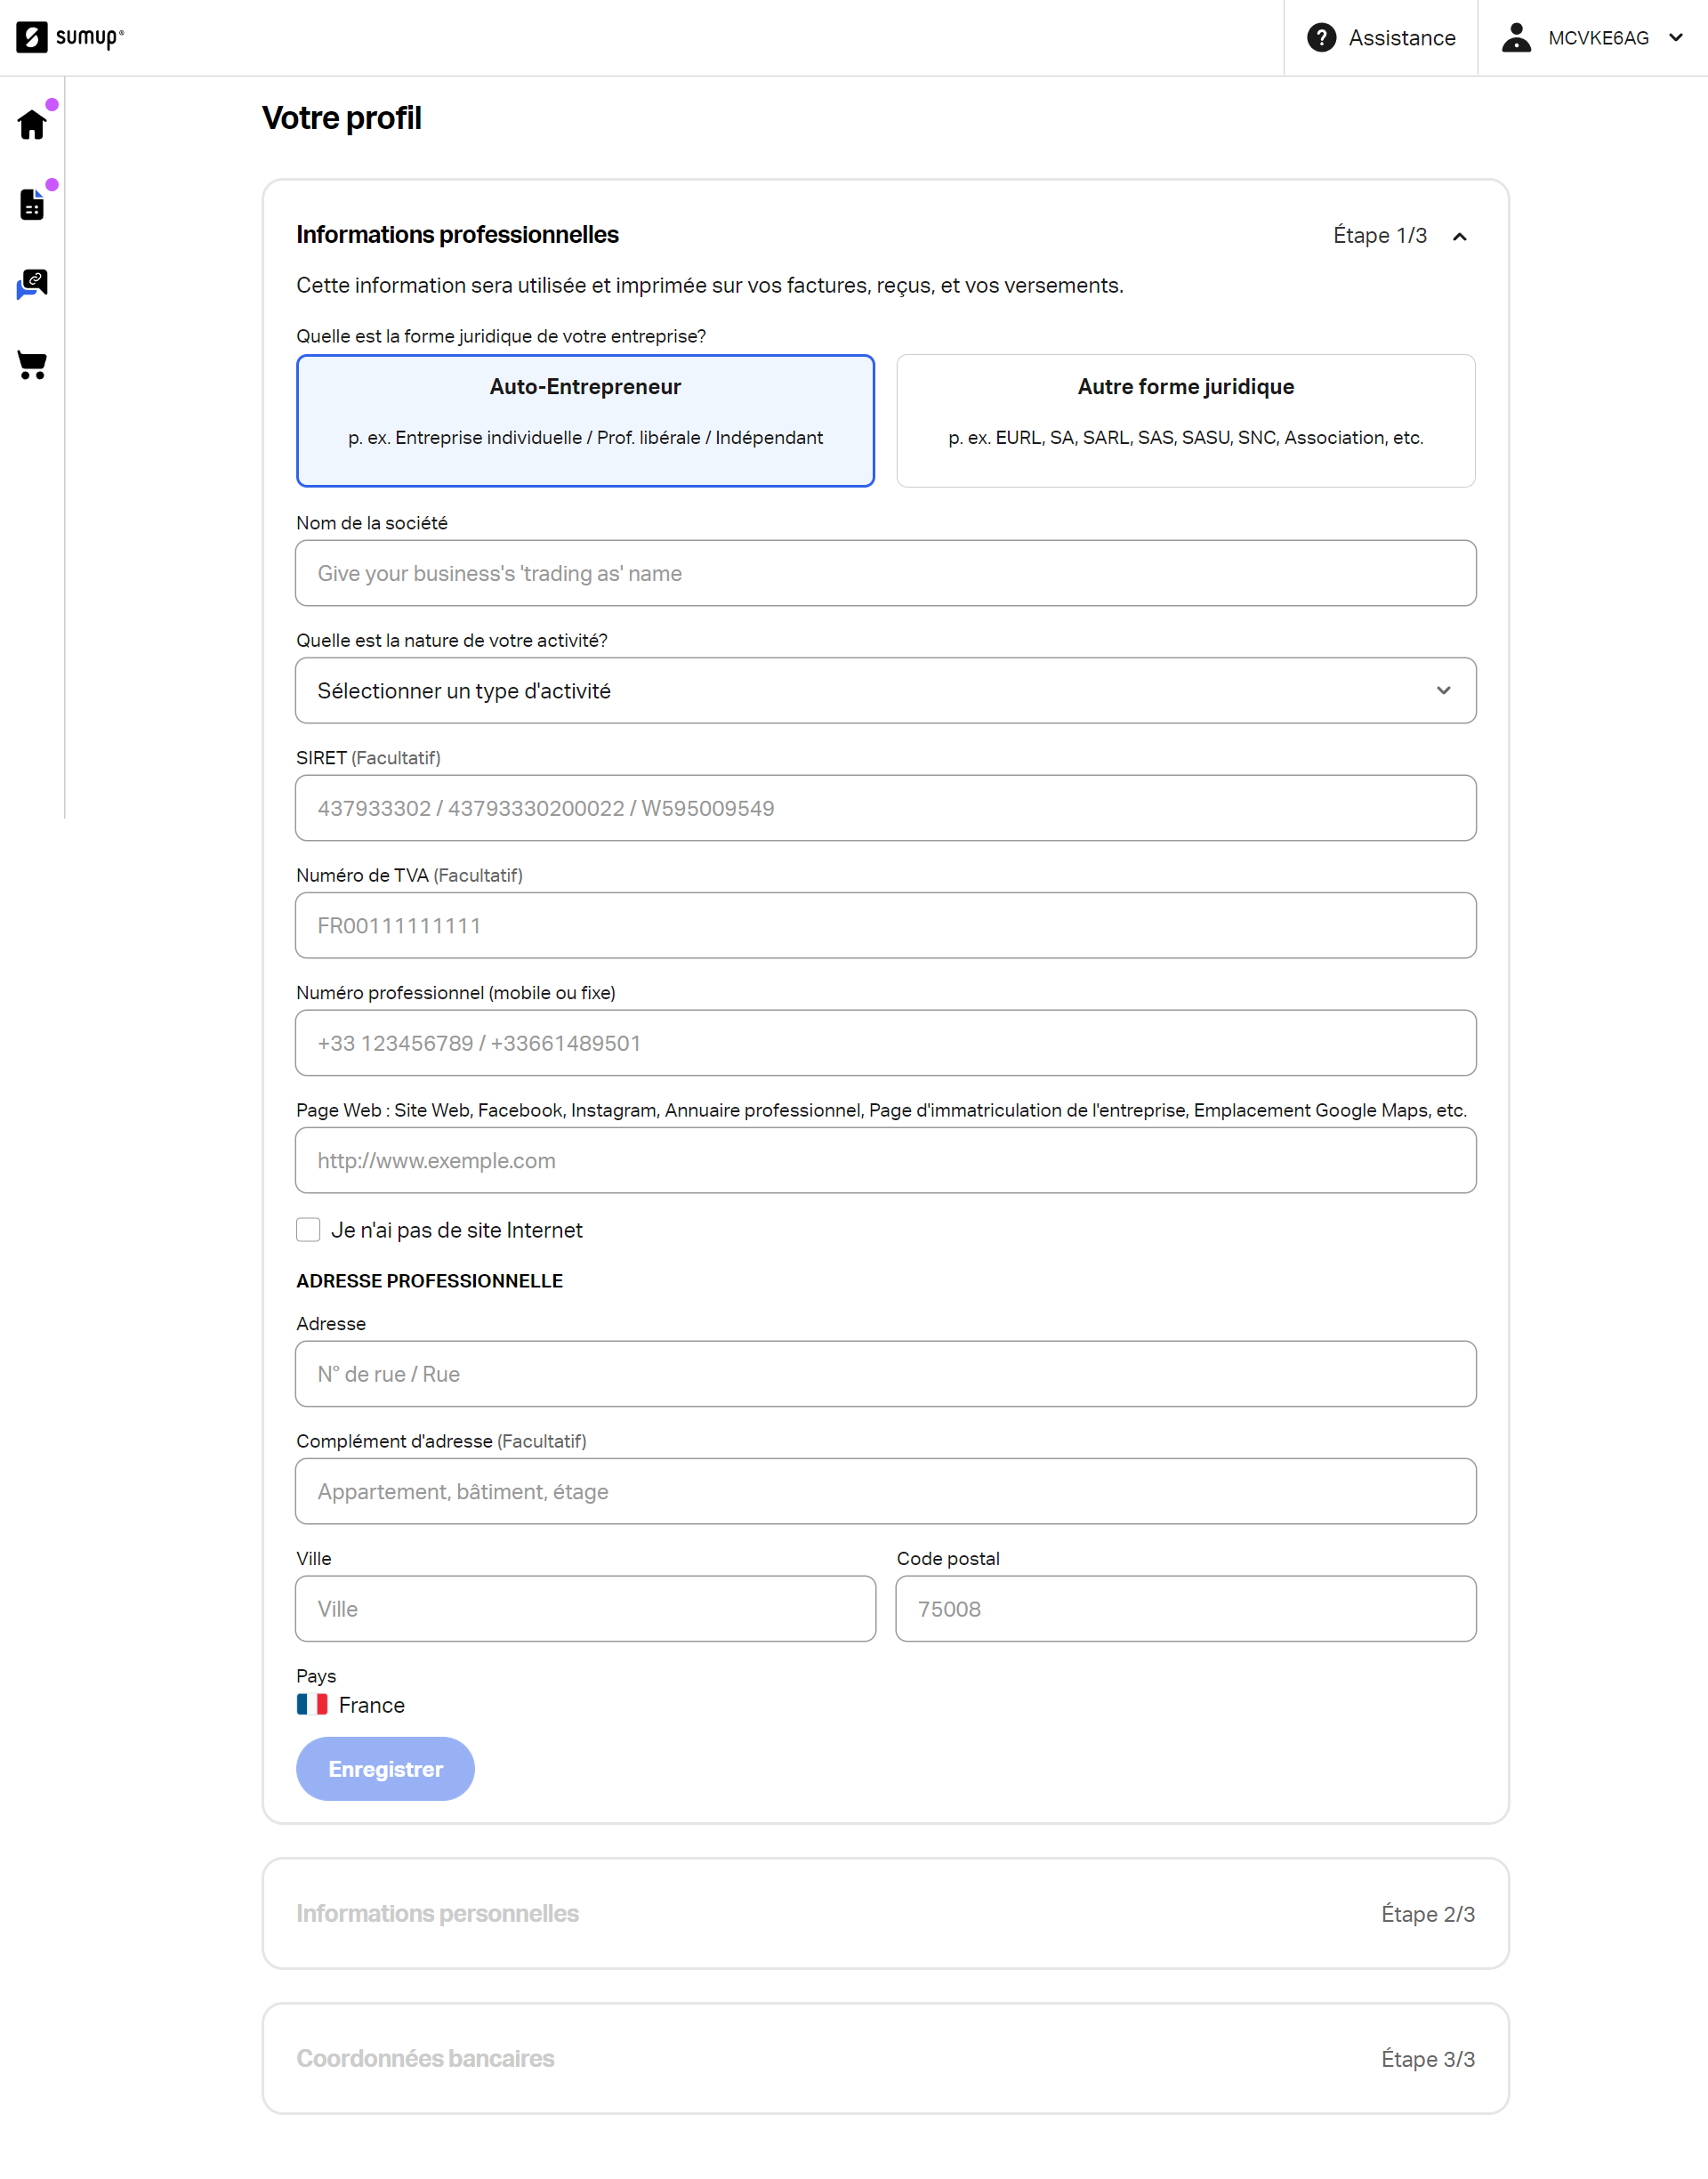The image size is (1708, 2179).
Task: Open the 'Sélectionner un type d'activité' dropdown
Action: (x=885, y=690)
